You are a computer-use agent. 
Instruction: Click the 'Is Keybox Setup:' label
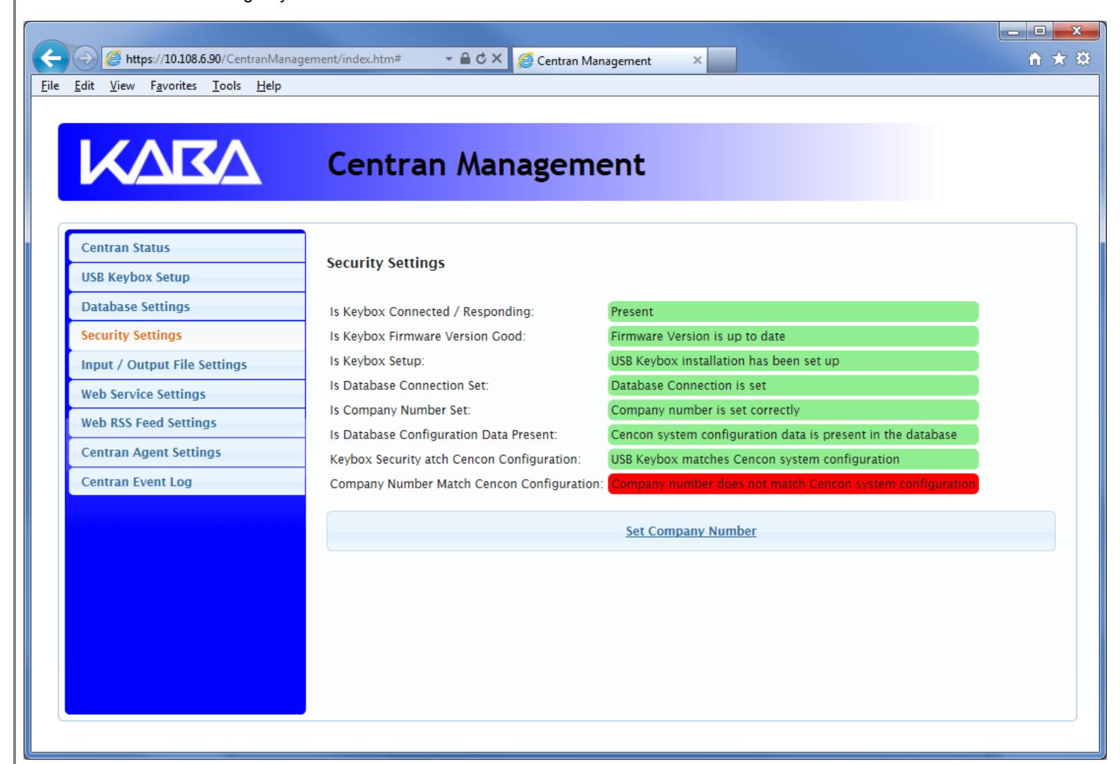click(377, 361)
